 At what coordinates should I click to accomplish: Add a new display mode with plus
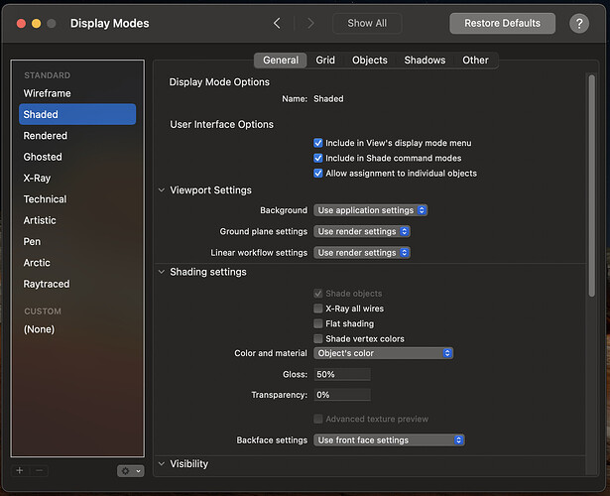coord(20,470)
